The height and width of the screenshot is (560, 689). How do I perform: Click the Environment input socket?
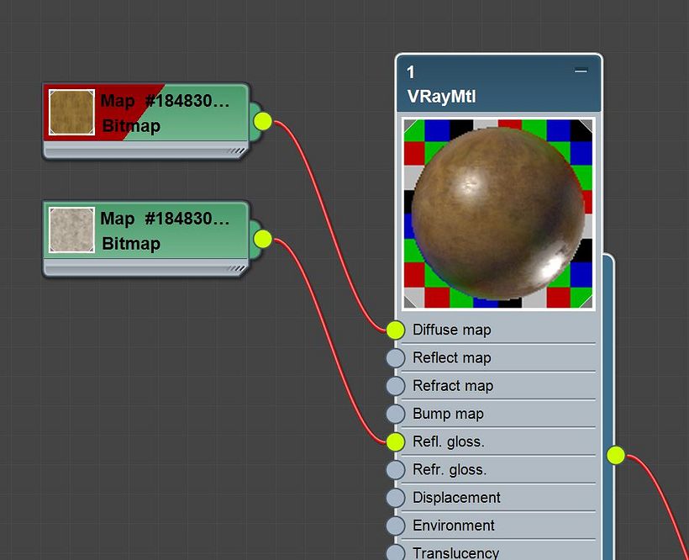(396, 526)
